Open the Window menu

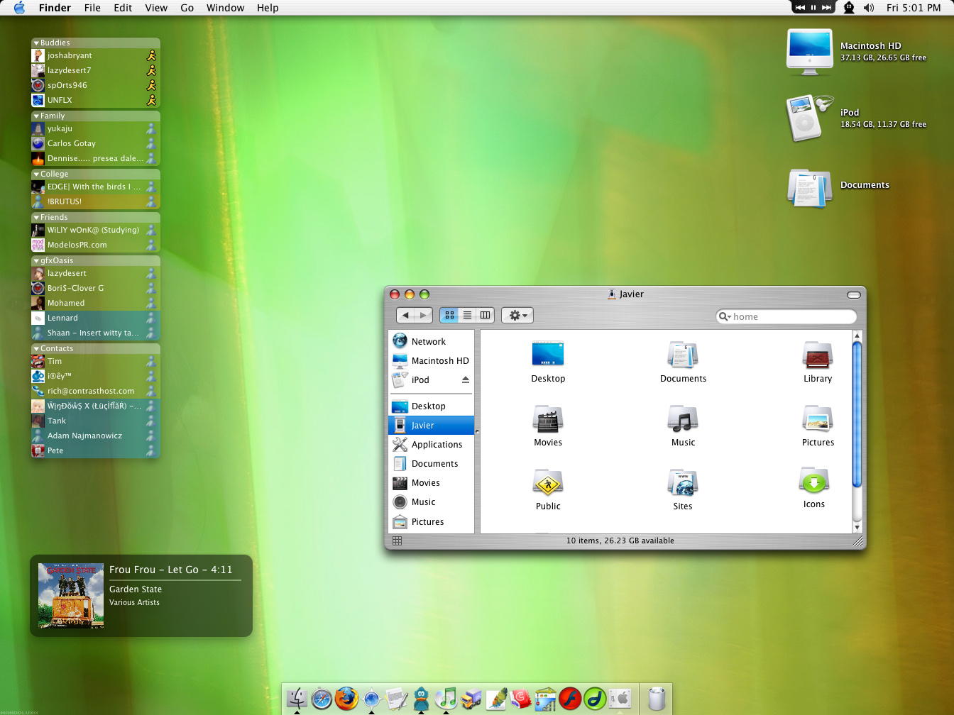225,8
